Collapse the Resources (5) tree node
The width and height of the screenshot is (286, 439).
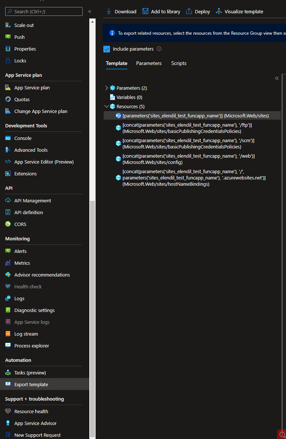(107, 106)
